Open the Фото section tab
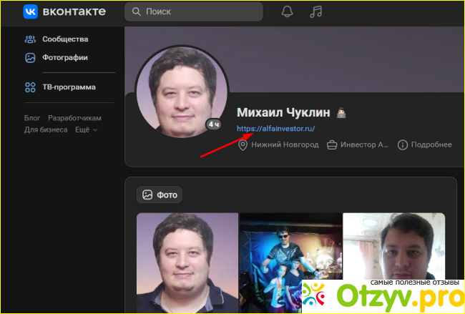 pos(160,195)
